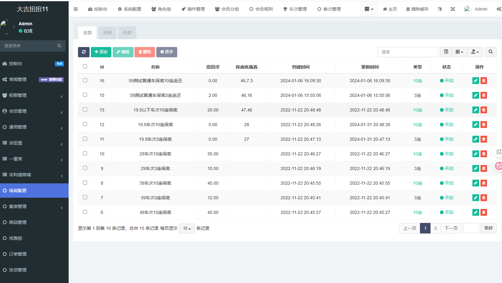Click the table search input field

408,52
